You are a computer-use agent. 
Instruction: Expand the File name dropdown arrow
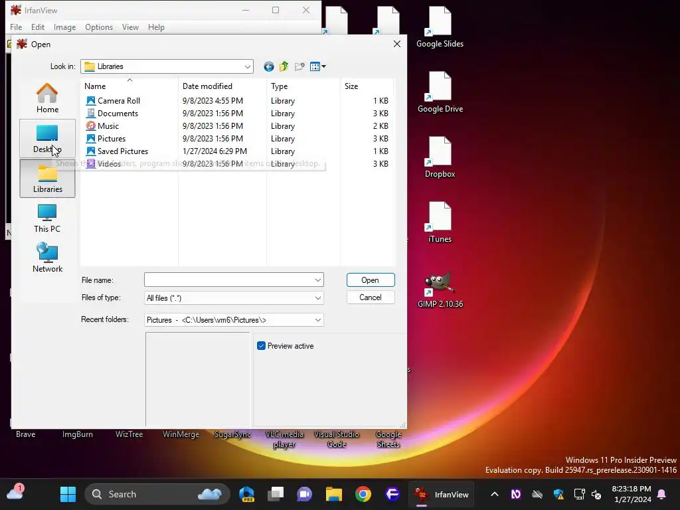pos(318,280)
